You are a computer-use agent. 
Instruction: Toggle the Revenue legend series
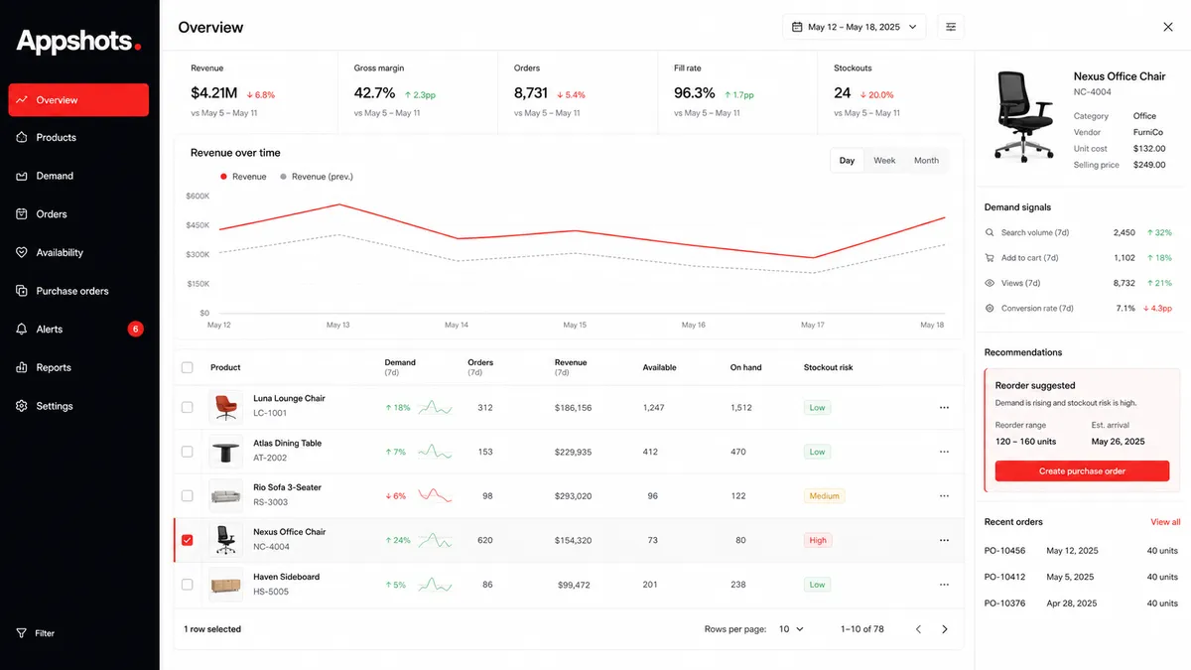click(243, 177)
